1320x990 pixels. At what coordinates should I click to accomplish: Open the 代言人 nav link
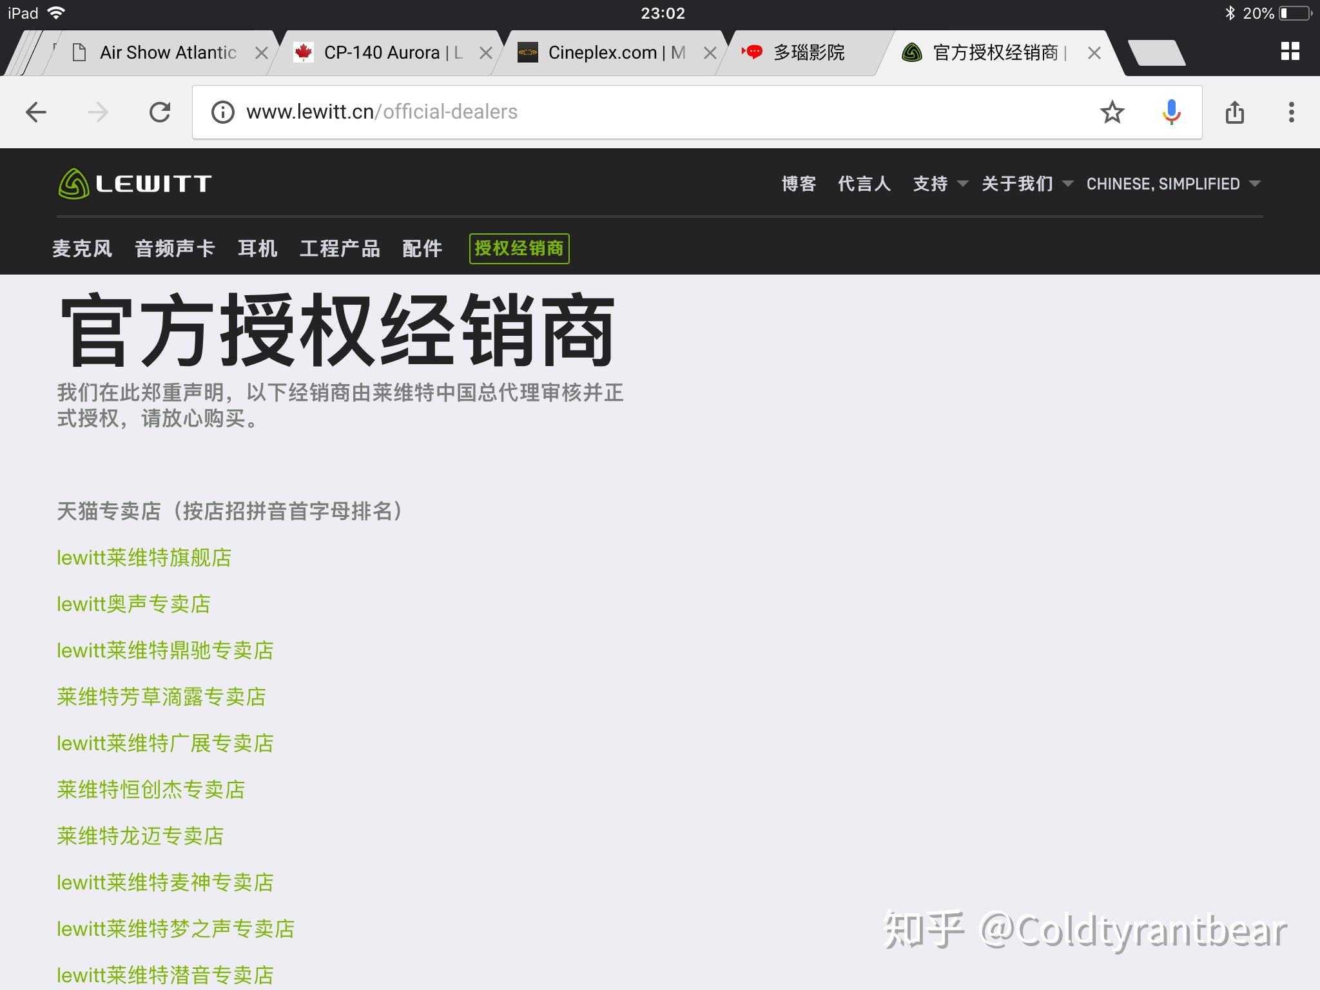[864, 184]
